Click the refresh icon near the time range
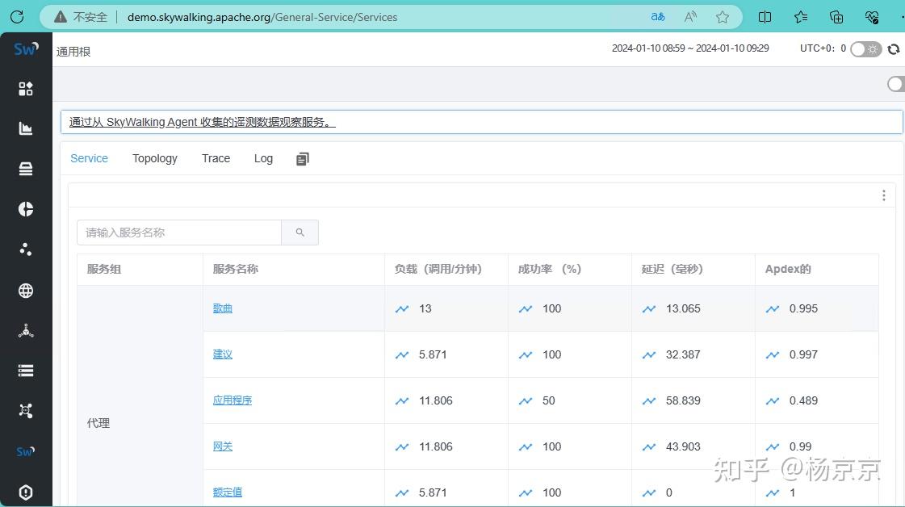Viewport: 905px width, 507px height. click(893, 48)
